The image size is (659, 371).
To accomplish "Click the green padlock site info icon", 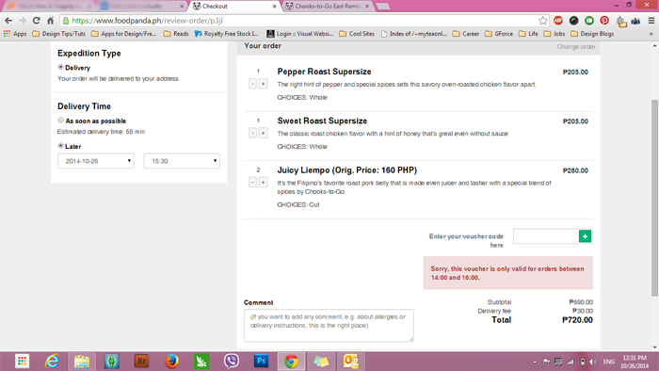I will click(65, 21).
